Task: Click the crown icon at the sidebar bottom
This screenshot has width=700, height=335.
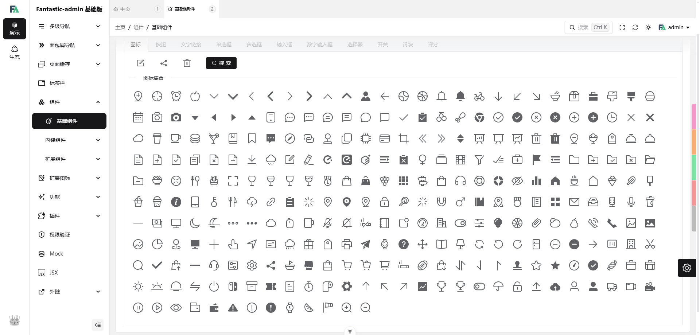Action: pyautogui.click(x=15, y=320)
